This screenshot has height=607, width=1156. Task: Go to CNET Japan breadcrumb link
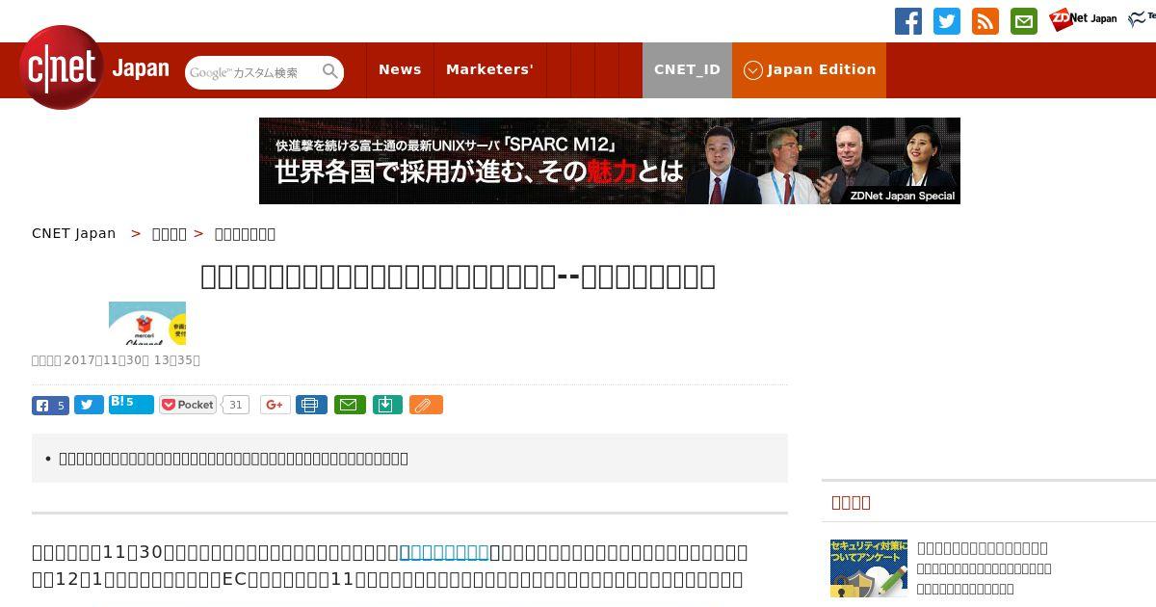(x=74, y=233)
